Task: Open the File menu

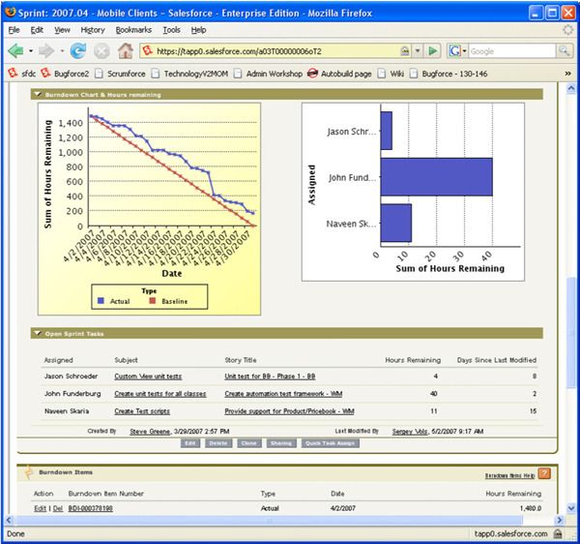Action: [14, 30]
